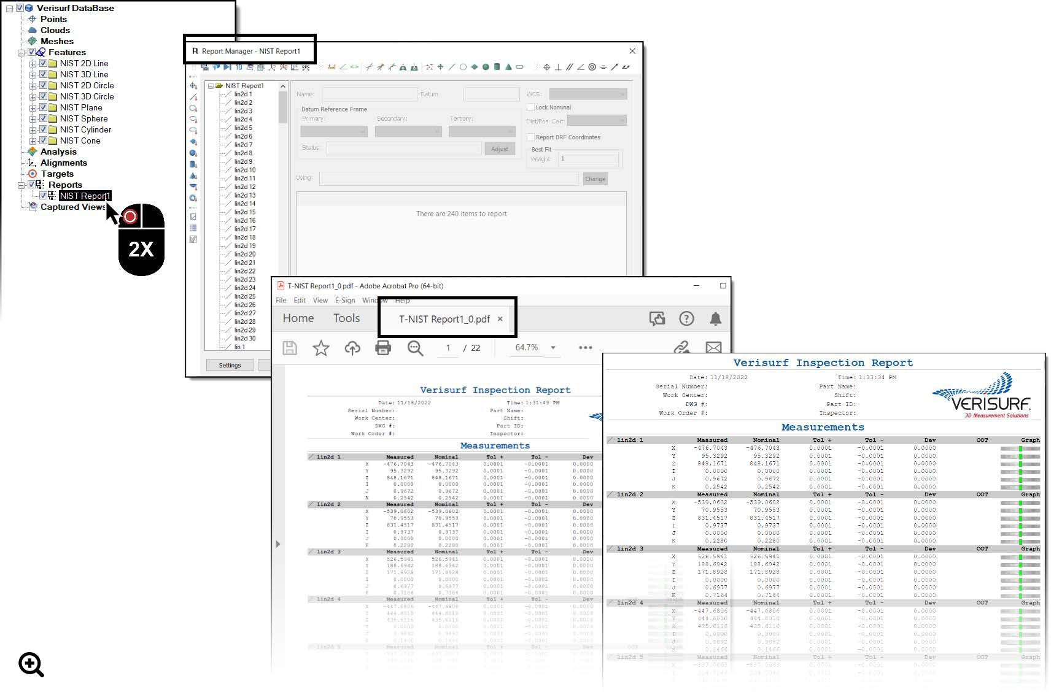Click the perpendicularity tolerance icon in Report Manager toolbar
This screenshot has height=692, width=1051.
[x=557, y=67]
